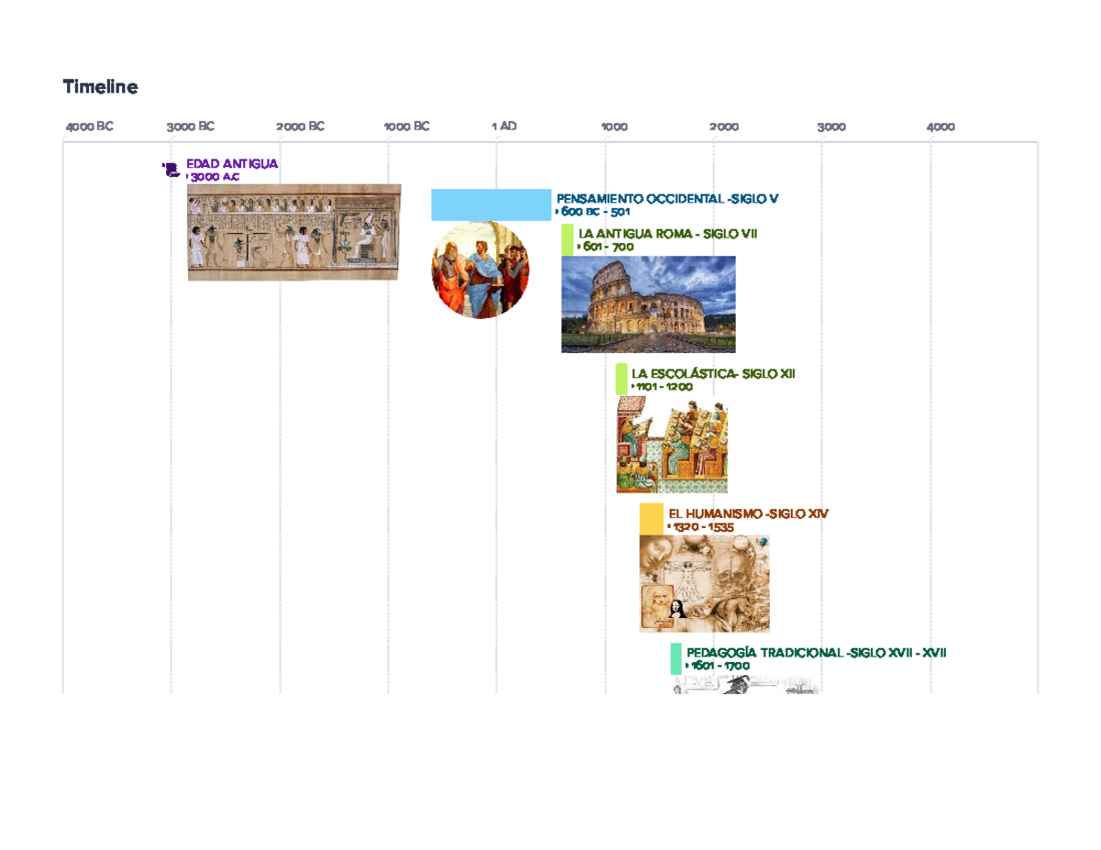Click the tiny globe icon in the Da Vinci collage
Screen dimensions: 1101x850
point(764,542)
